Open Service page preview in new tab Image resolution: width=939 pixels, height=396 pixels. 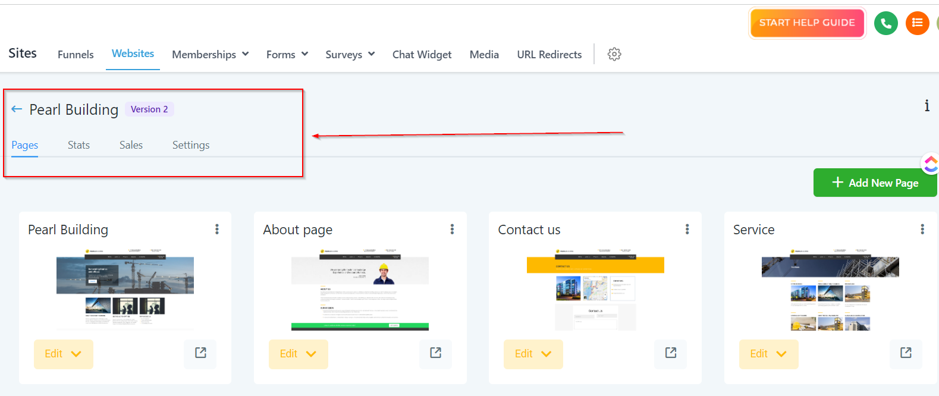click(905, 353)
